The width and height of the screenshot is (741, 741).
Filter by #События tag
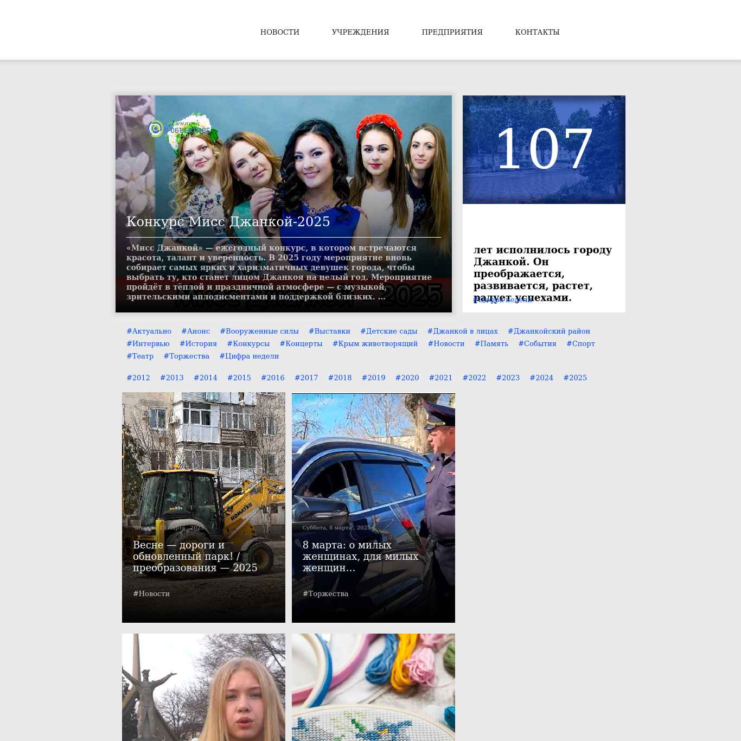tap(538, 343)
